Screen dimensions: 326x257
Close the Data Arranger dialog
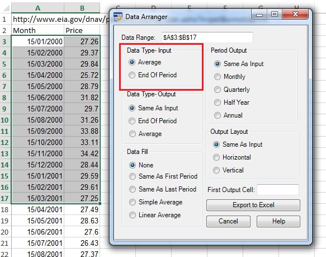click(295, 15)
